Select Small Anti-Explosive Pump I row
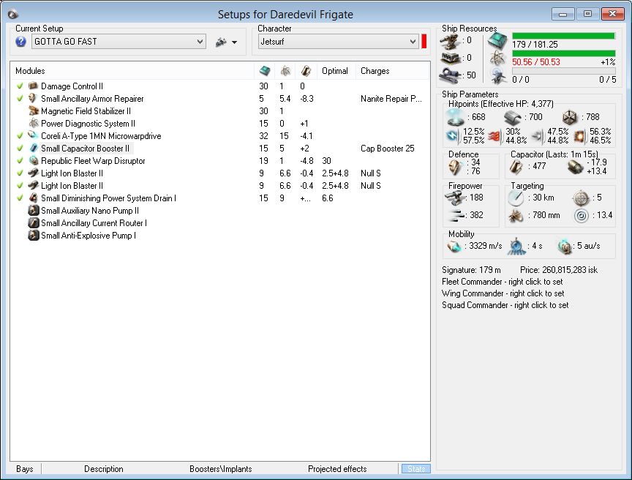 pos(219,236)
